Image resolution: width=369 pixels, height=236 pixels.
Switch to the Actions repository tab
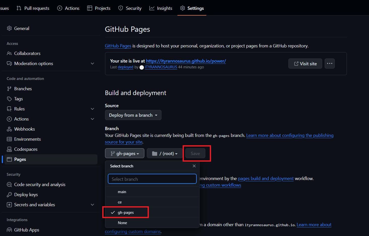pos(68,8)
